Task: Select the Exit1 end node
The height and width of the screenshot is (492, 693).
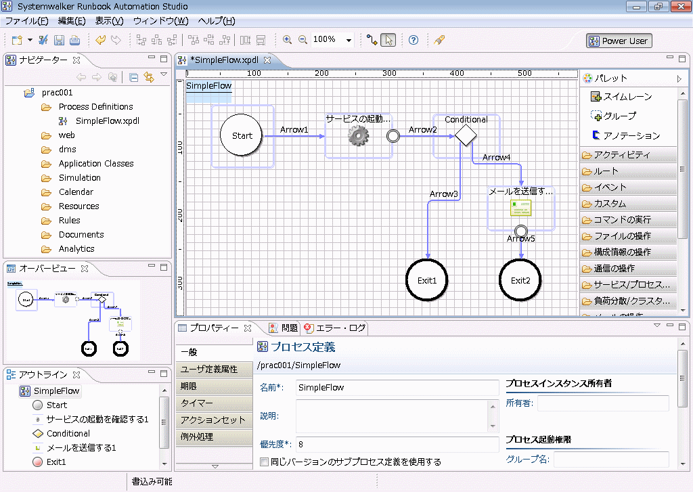Action: click(427, 280)
